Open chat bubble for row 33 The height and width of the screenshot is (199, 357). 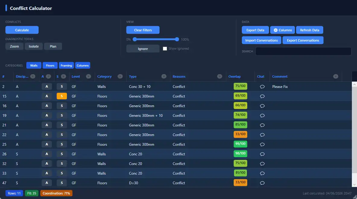262,173
